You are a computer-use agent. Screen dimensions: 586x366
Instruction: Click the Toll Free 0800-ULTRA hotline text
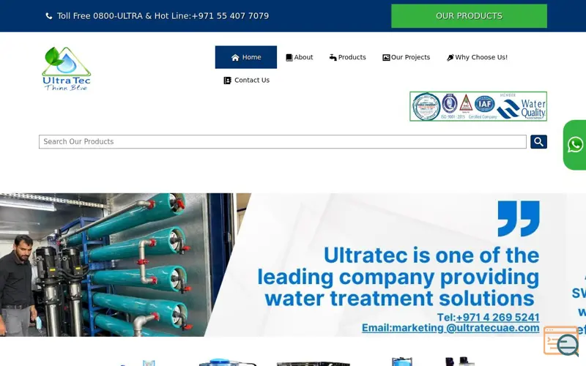(x=163, y=16)
